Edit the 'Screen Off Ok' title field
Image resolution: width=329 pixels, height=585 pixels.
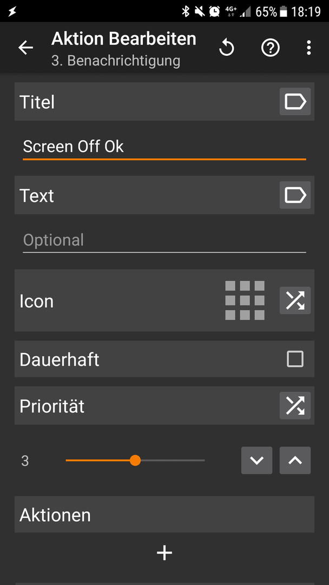pos(164,147)
